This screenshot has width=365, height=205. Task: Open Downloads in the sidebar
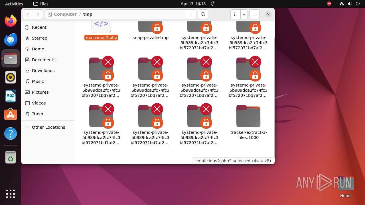click(48, 71)
